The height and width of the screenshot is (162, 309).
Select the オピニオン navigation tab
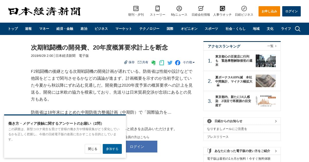[x=189, y=29]
